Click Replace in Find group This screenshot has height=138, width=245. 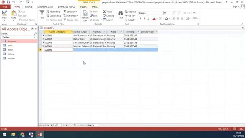131,12
